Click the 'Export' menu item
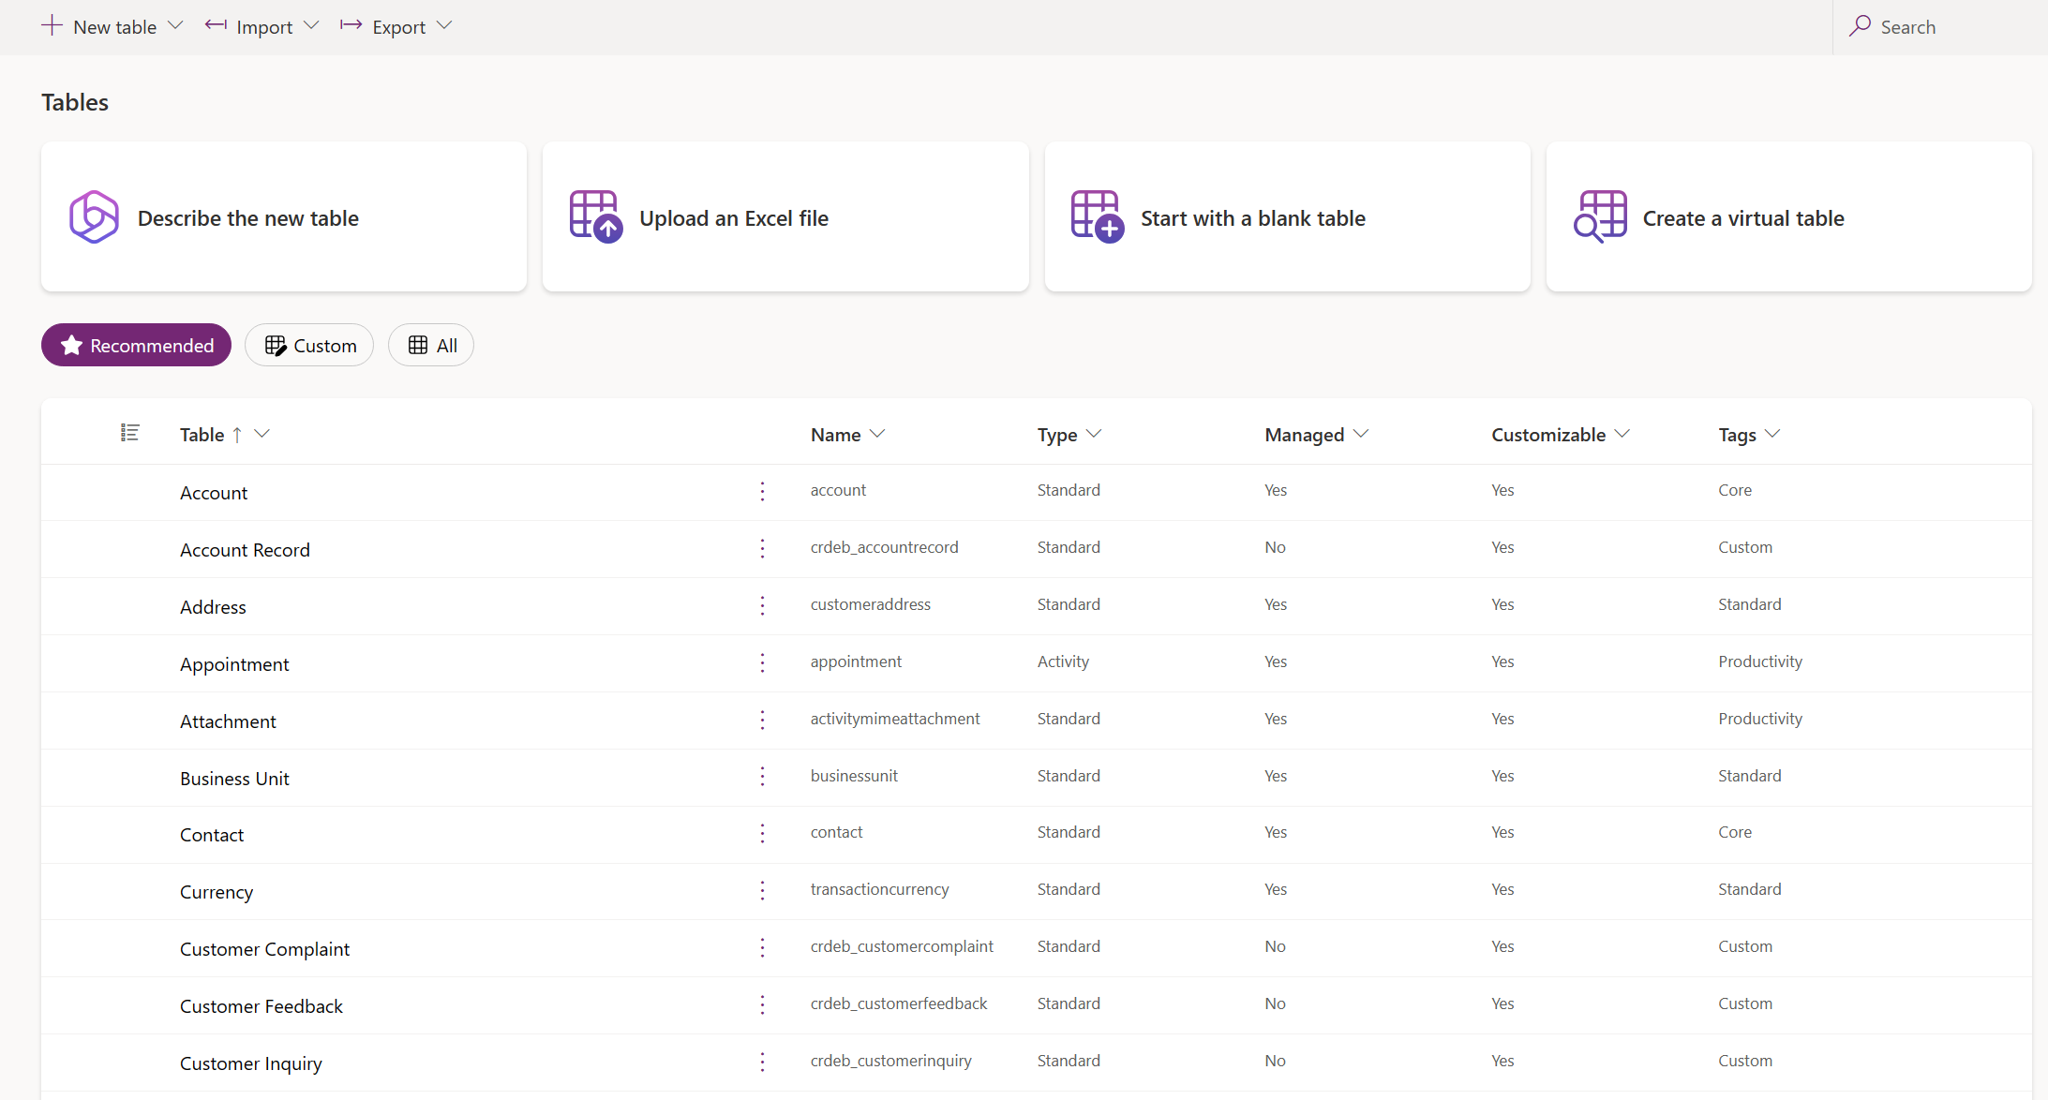2048x1100 pixels. [x=398, y=25]
